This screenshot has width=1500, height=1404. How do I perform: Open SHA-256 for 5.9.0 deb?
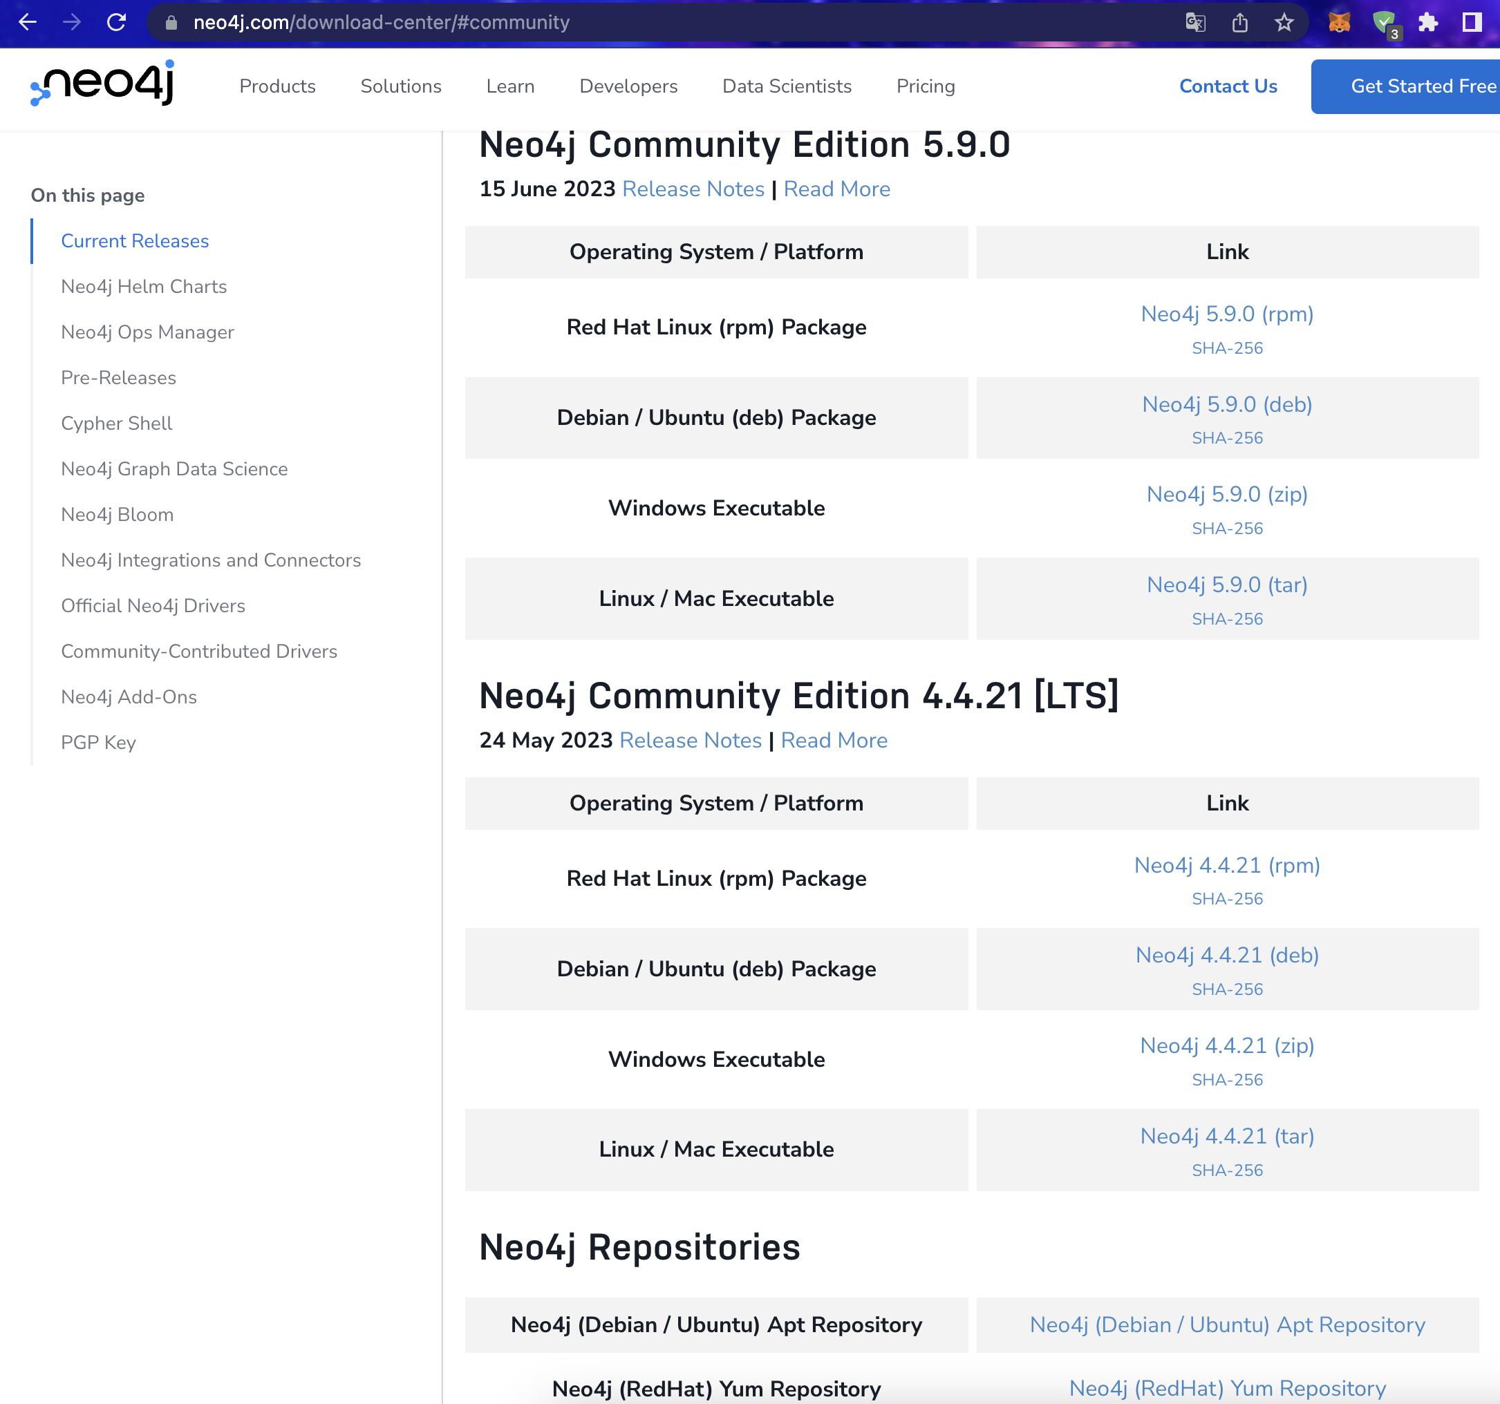1227,438
